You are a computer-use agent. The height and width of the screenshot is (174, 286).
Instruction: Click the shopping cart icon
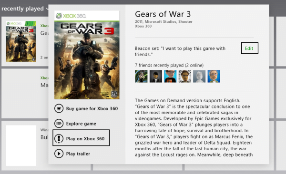(x=59, y=109)
